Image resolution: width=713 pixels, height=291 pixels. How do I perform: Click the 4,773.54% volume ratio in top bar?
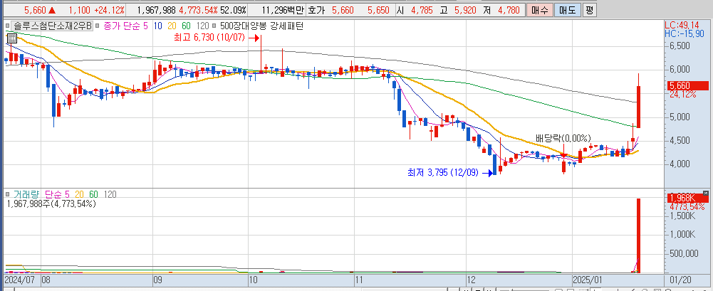[x=199, y=10]
